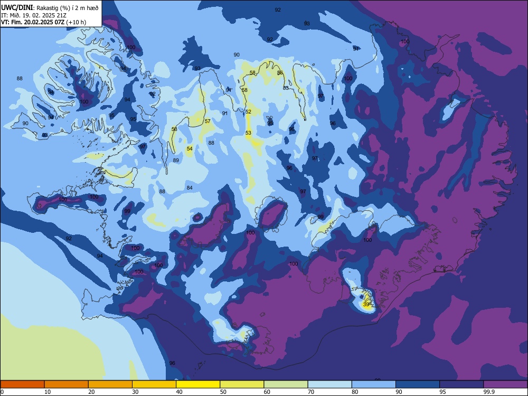
Task: Click the 40–50 bright yellow legend swatch
Action: pyautogui.click(x=198, y=384)
